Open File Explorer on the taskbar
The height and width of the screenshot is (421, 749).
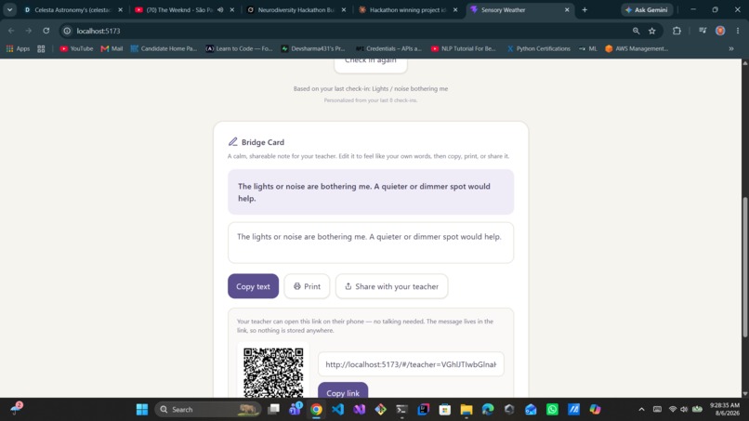pos(466,410)
